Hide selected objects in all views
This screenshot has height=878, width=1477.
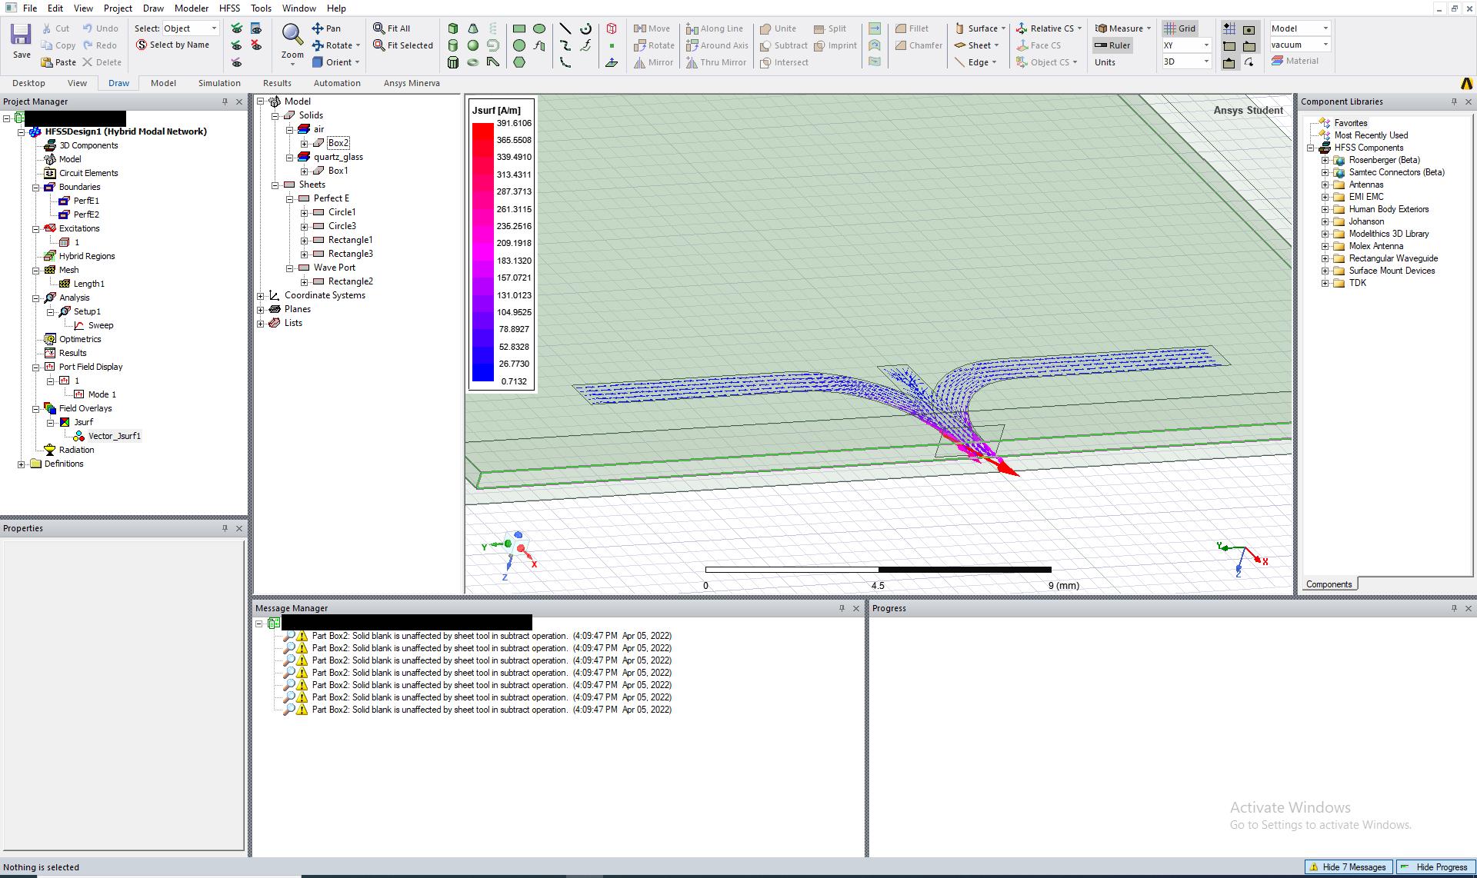click(x=256, y=45)
